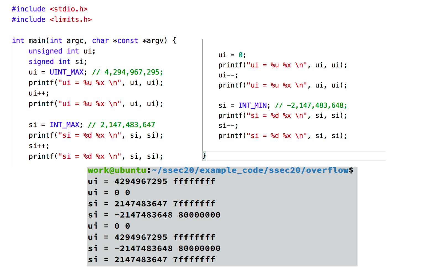Click the 'si++;' statement
Image resolution: width=431 pixels, height=267 pixels.
pos(39,146)
